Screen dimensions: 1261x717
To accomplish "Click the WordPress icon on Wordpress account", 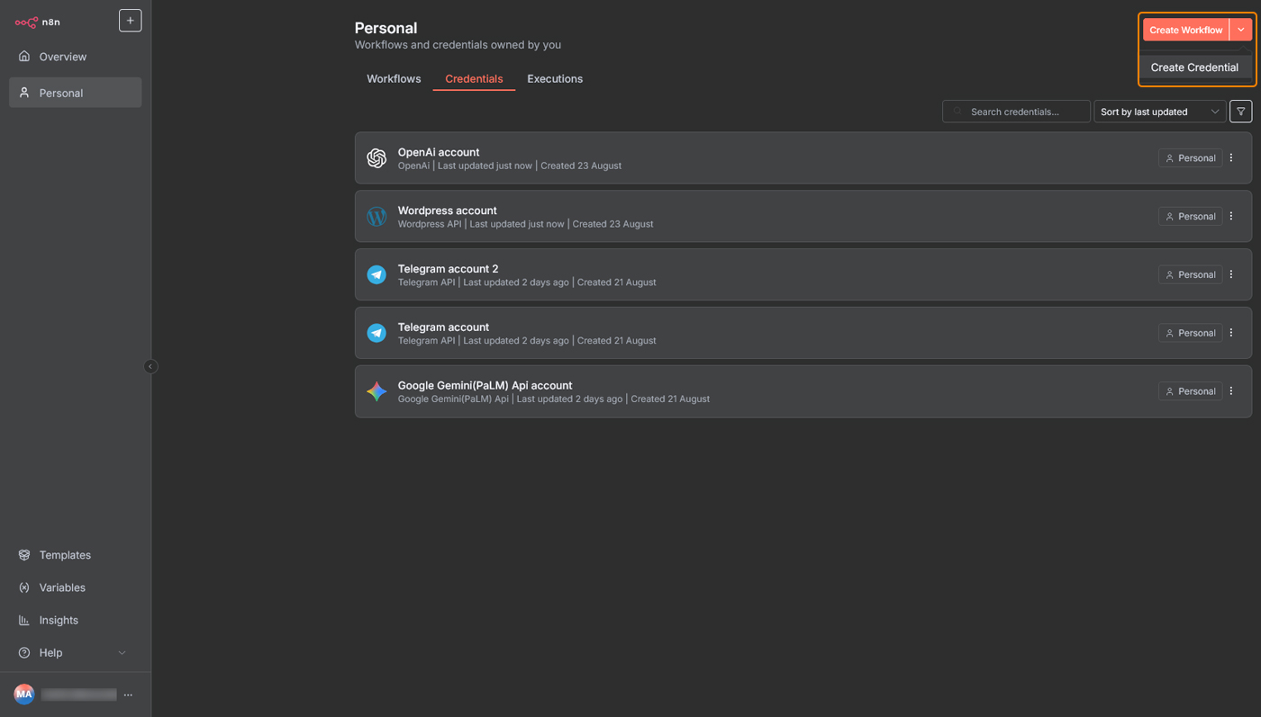I will [376, 216].
